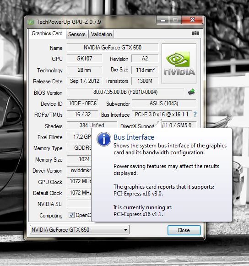Click the 'NVIDIA SLI' label
Screen dimensions: 249x266
click(x=50, y=204)
